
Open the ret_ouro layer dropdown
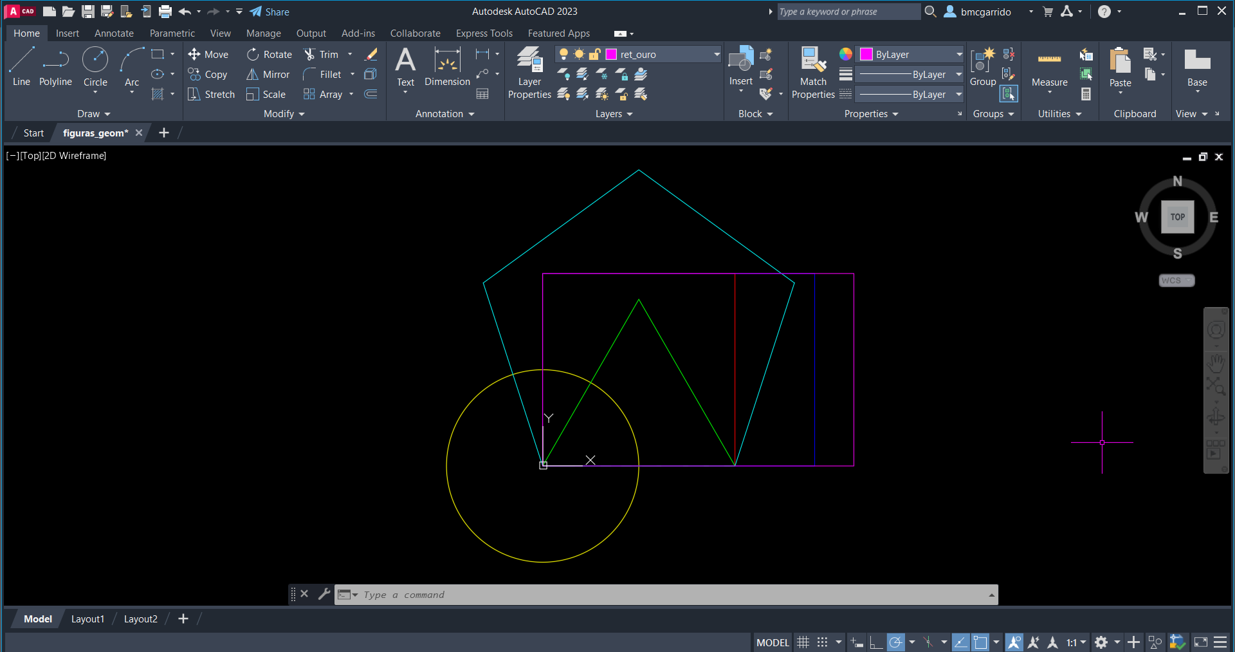pos(717,55)
